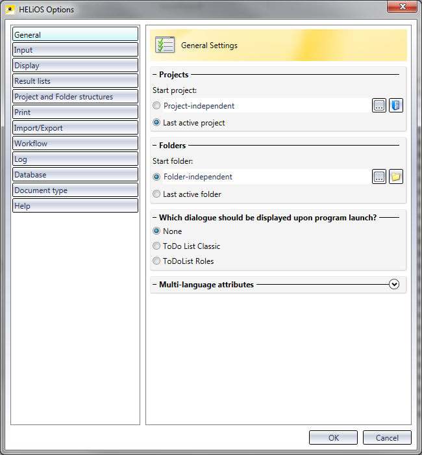
Task: Collapse the Projects section
Action: point(155,75)
